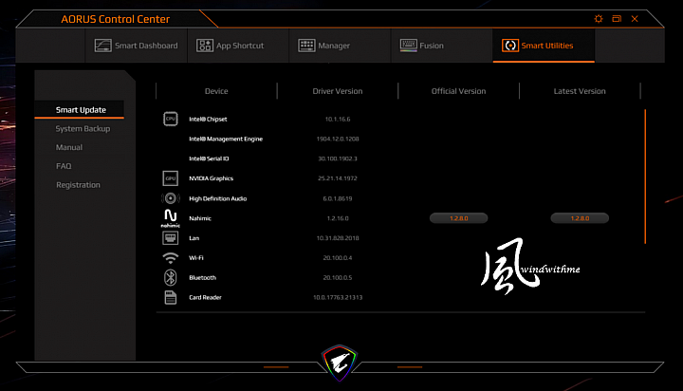Select the Card Reader device name text

tap(205, 297)
